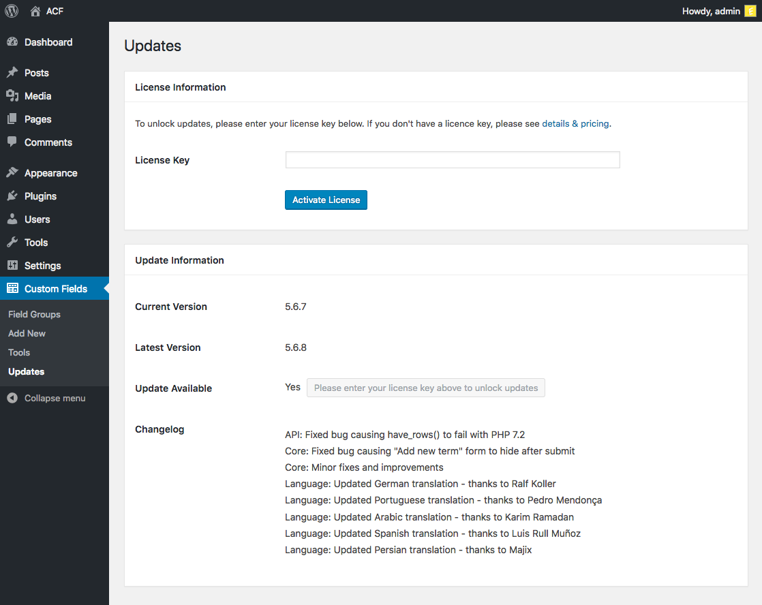Click the Tools wrench icon
Image resolution: width=762 pixels, height=605 pixels.
(13, 242)
